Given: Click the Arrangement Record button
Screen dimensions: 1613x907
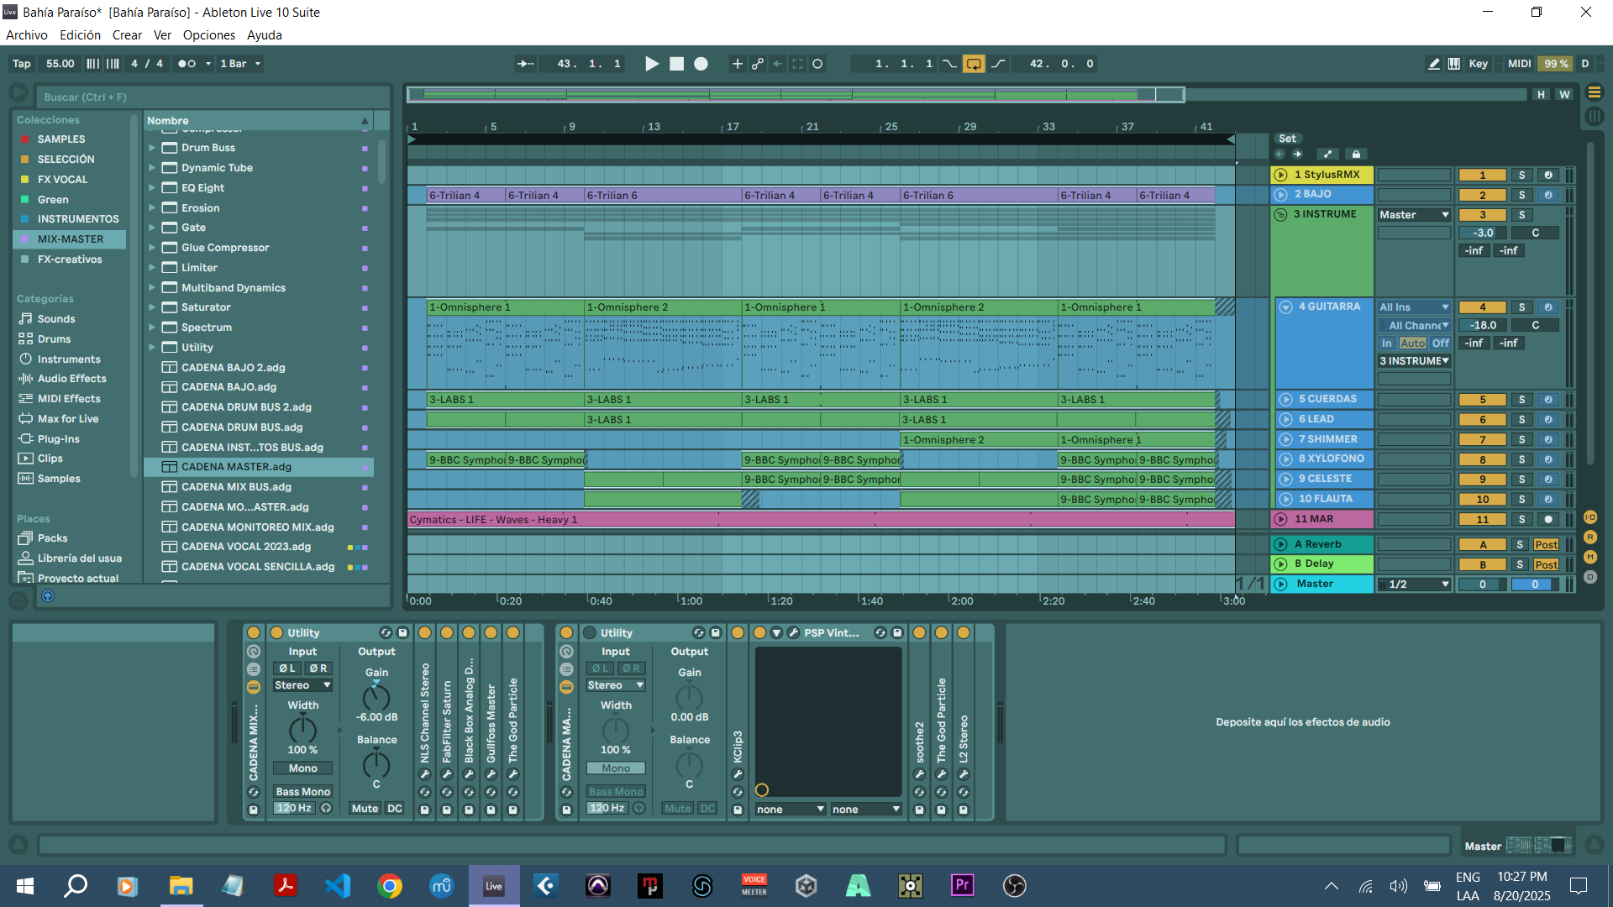Looking at the screenshot, I should tap(701, 64).
